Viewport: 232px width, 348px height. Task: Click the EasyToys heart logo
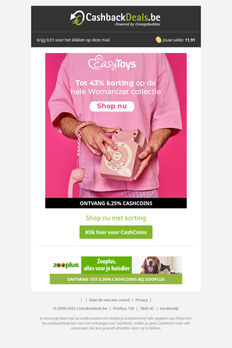pos(112,63)
